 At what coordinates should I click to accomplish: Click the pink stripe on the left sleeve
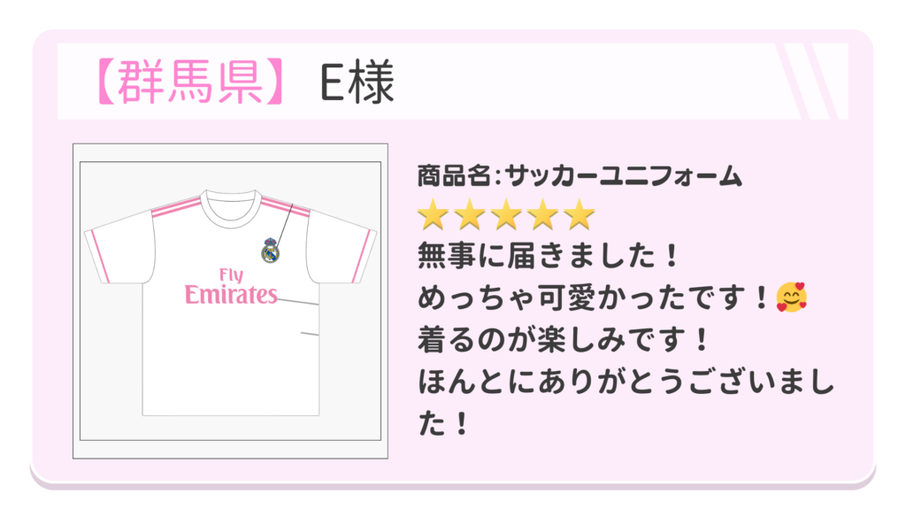pyautogui.click(x=101, y=257)
